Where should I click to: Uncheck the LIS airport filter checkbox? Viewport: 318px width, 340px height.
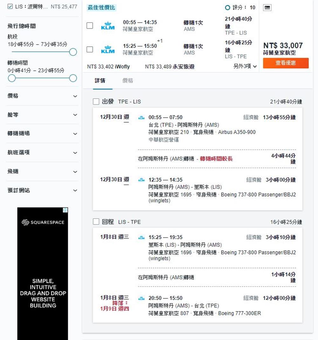[x=10, y=7]
